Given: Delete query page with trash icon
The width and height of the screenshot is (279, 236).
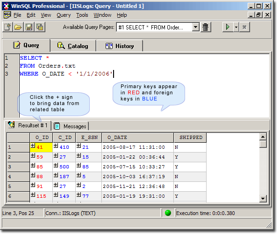Looking at the screenshot, I should coord(206,27).
